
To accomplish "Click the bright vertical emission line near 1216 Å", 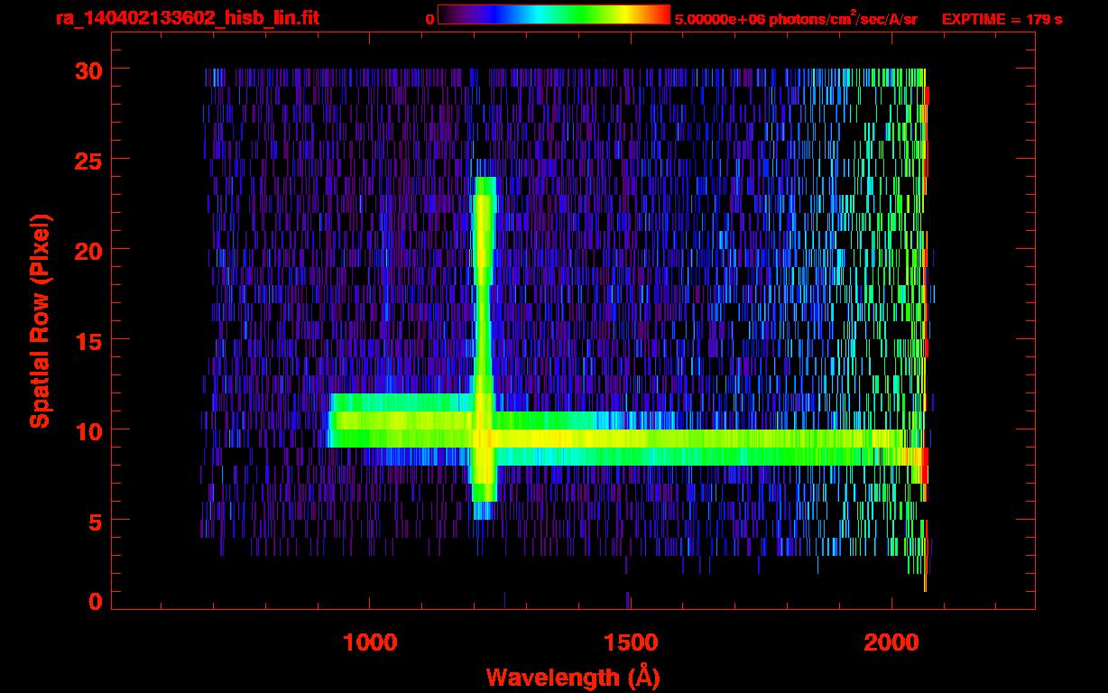I will [485, 347].
